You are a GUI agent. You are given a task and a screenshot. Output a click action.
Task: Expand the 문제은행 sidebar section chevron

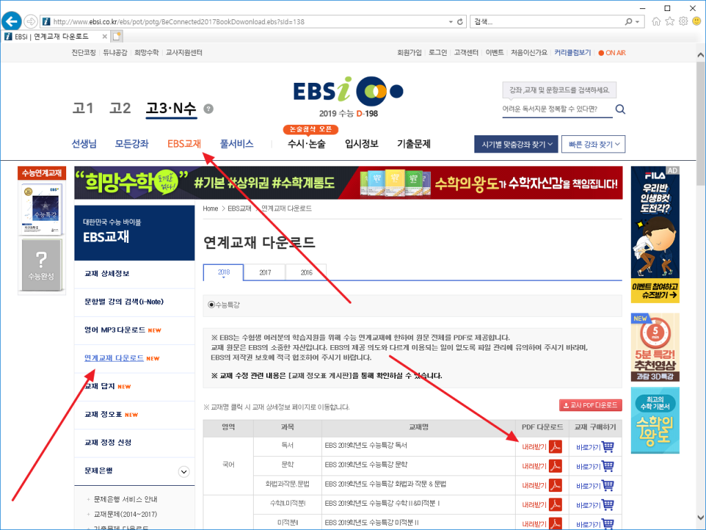coord(183,471)
